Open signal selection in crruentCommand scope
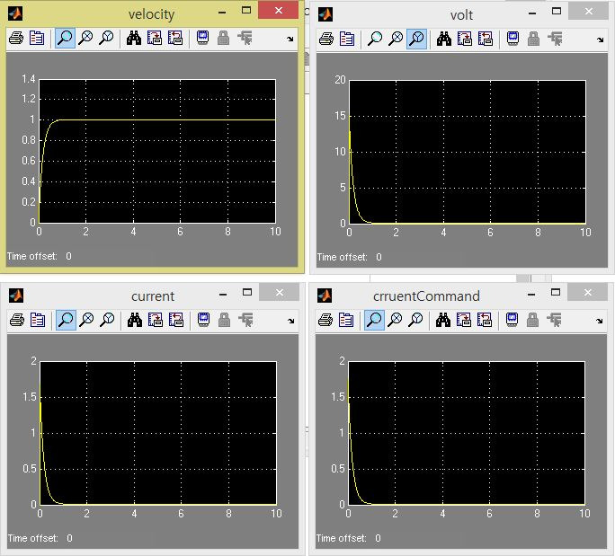The height and width of the screenshot is (556, 615). [x=554, y=320]
